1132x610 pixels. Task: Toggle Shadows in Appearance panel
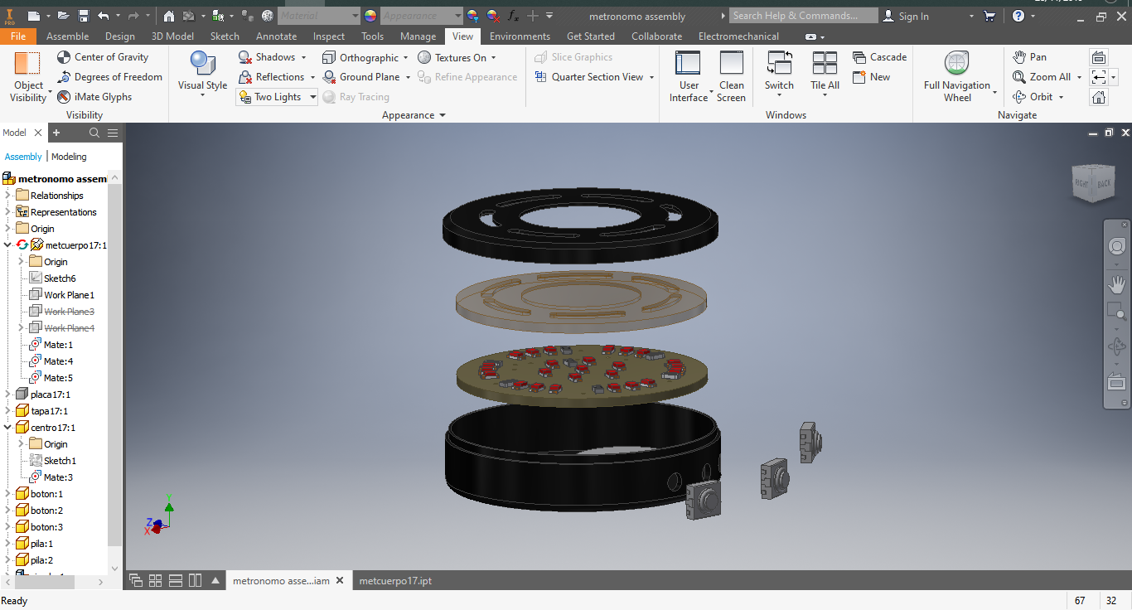[x=267, y=57]
